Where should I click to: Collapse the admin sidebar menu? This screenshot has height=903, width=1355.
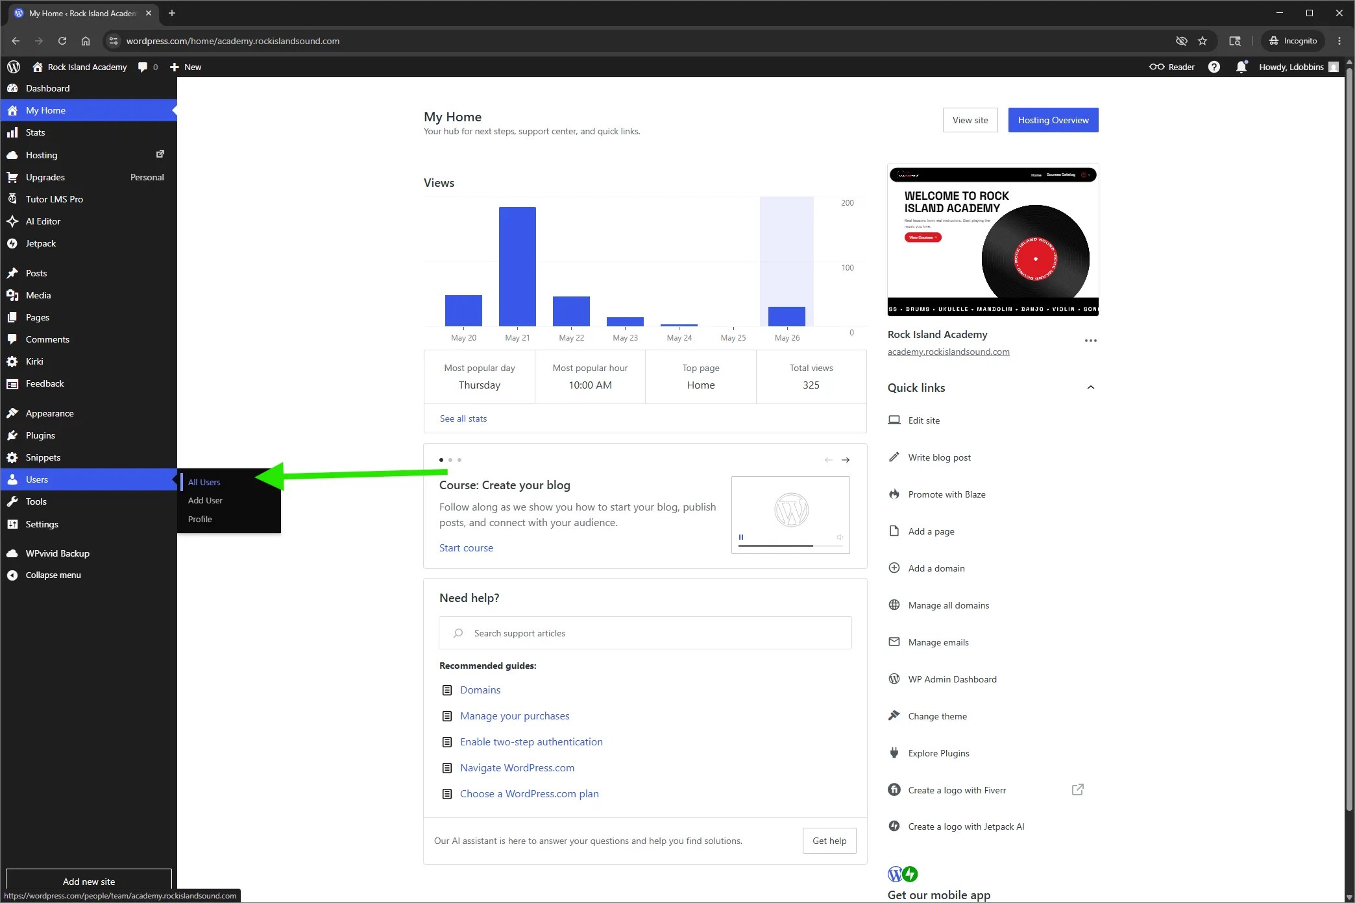tap(88, 575)
